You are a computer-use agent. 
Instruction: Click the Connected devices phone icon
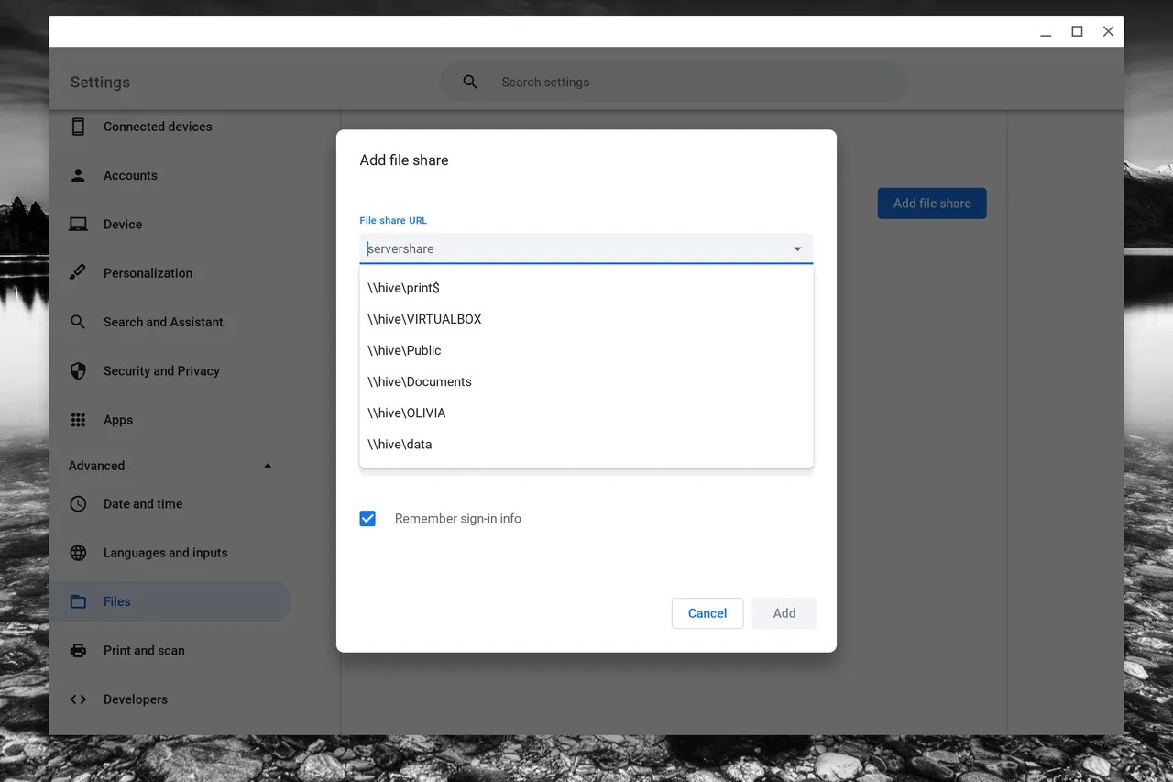tap(79, 127)
